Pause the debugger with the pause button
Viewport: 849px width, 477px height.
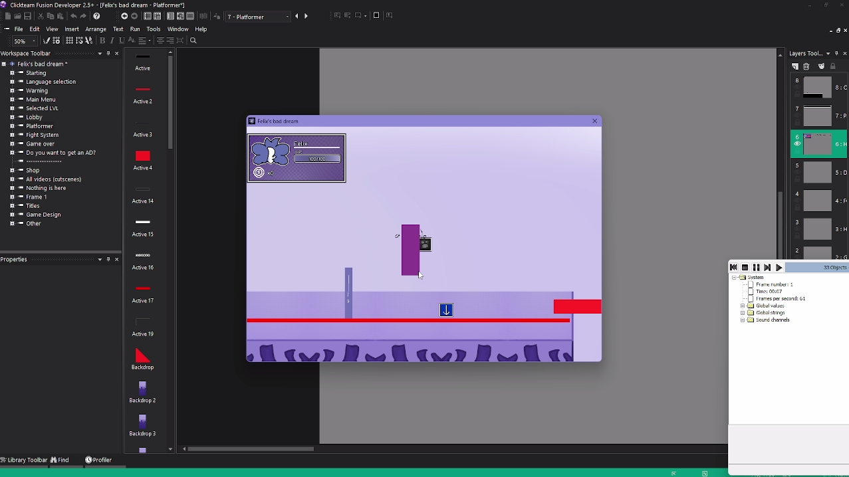coord(756,267)
